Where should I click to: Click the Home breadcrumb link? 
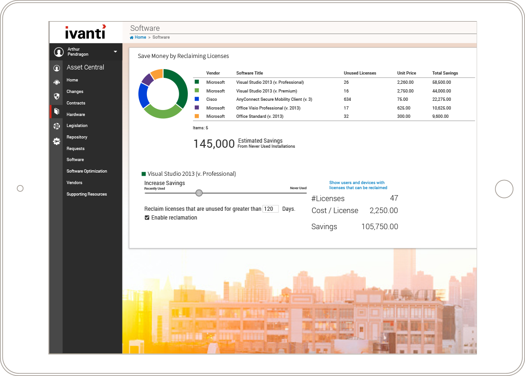point(140,37)
